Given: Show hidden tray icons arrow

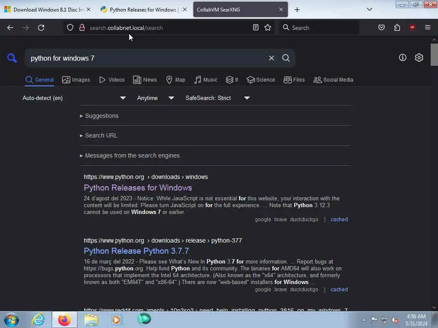Looking at the screenshot, I should (x=364, y=320).
